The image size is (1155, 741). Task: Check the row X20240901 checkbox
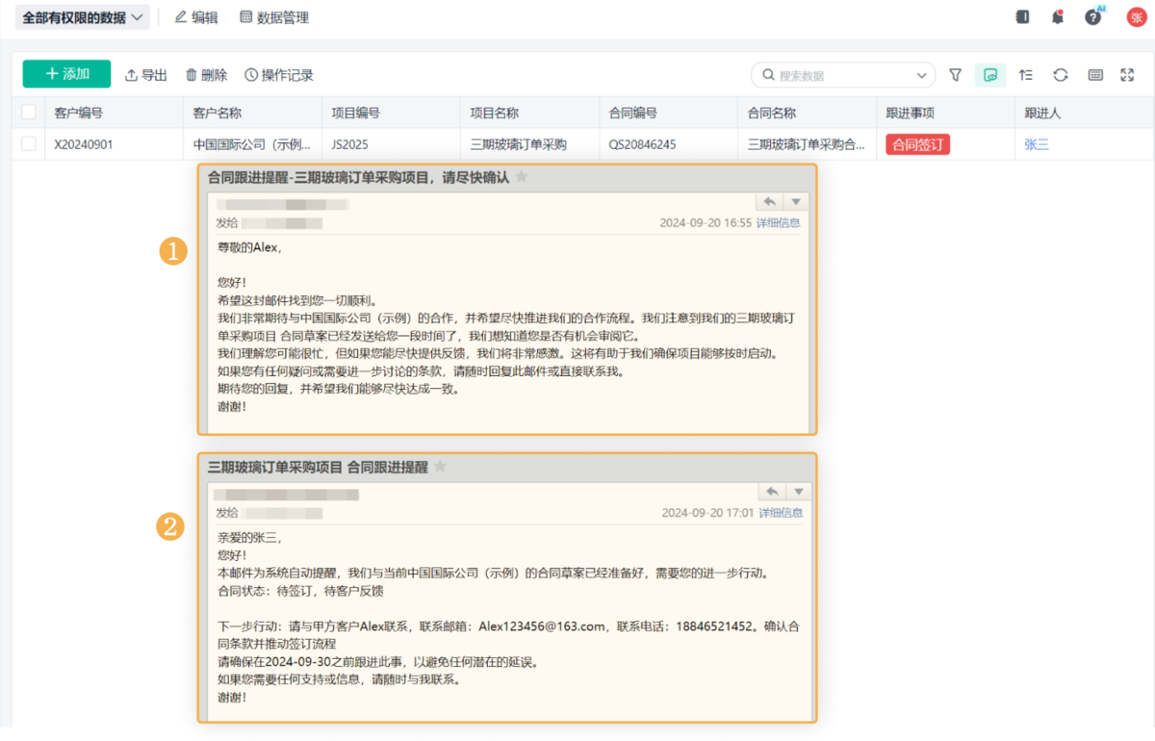point(29,144)
